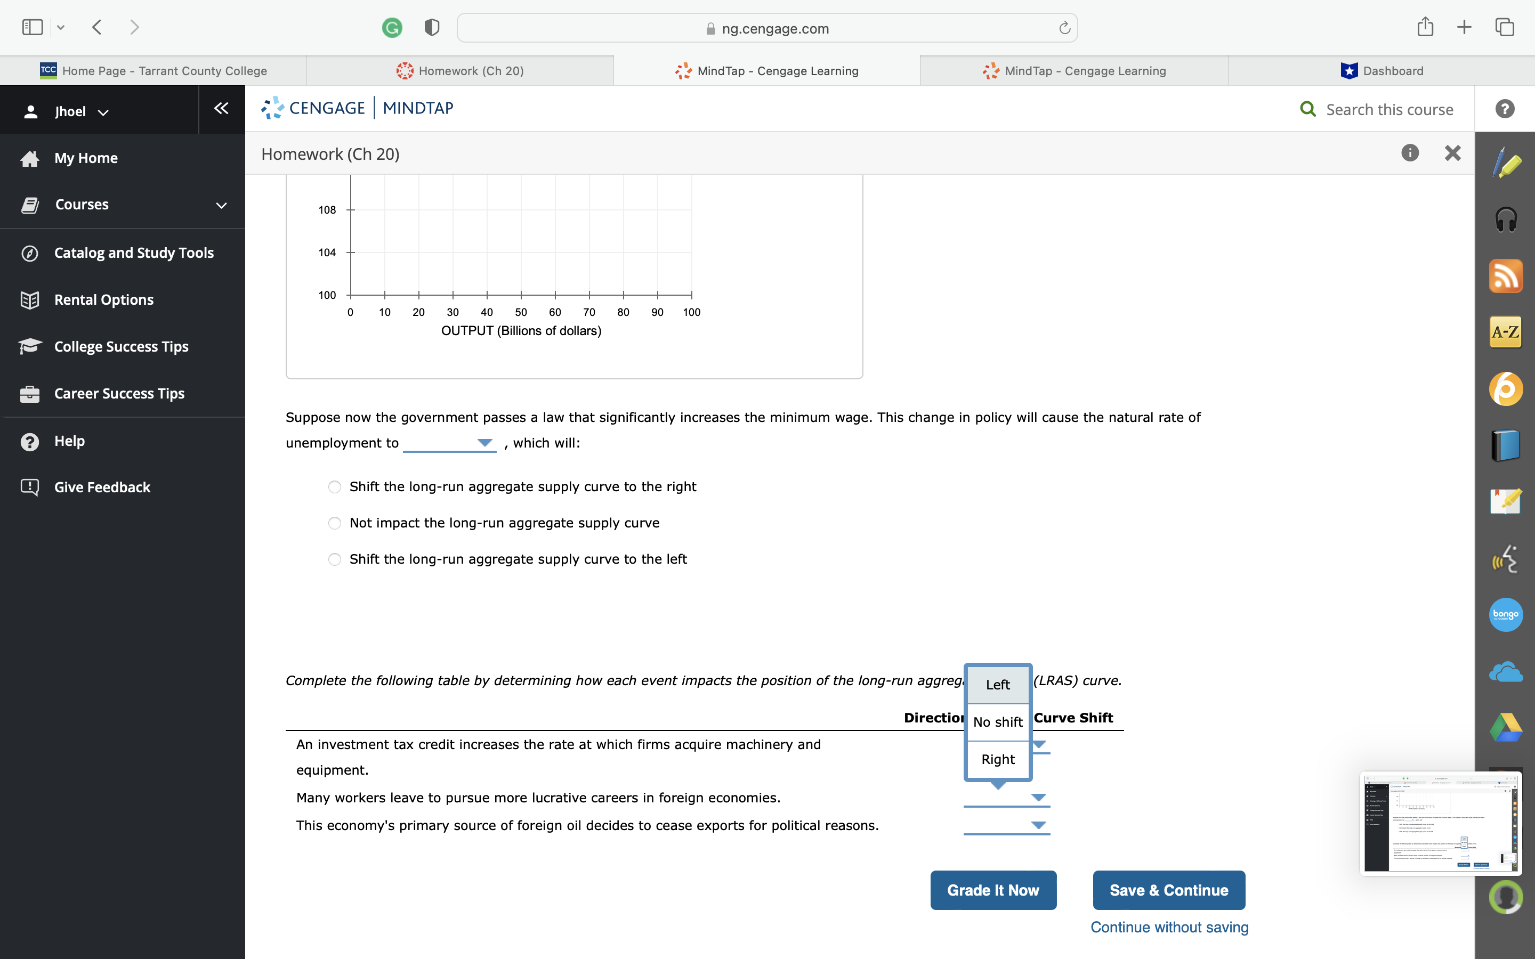The width and height of the screenshot is (1535, 959).
Task: Open the bongo app icon
Action: [x=1506, y=615]
